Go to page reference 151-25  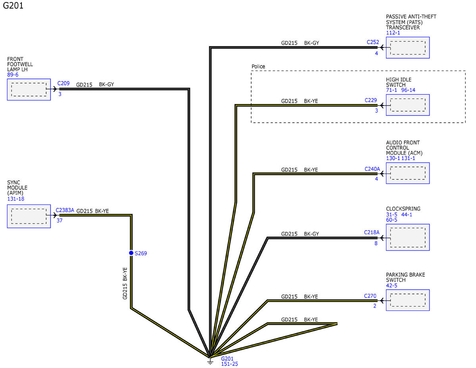point(230,364)
